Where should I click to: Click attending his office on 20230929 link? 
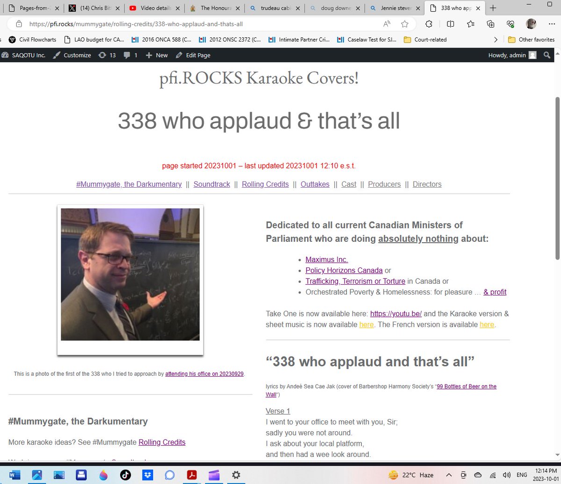204,374
